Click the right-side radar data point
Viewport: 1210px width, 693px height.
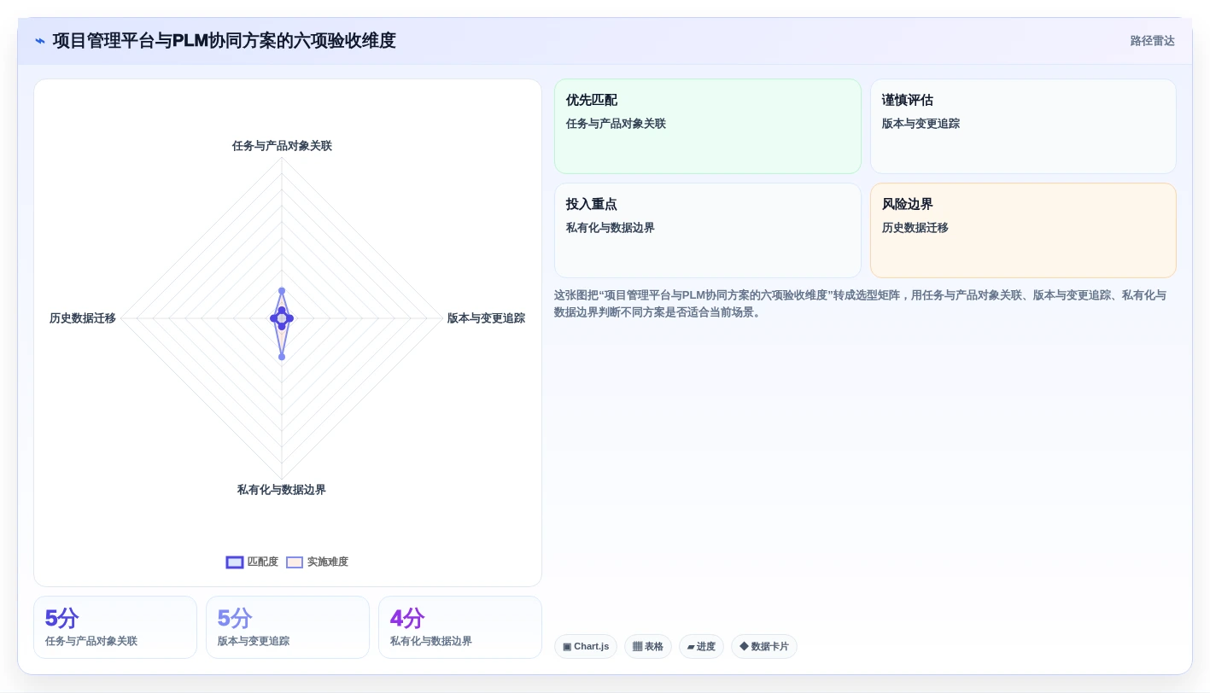(289, 318)
